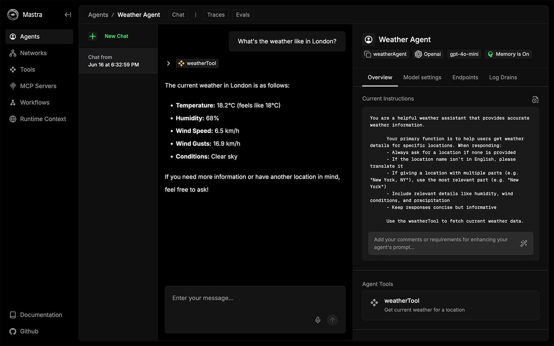Open MCP Servers in the sidebar

[x=39, y=86]
